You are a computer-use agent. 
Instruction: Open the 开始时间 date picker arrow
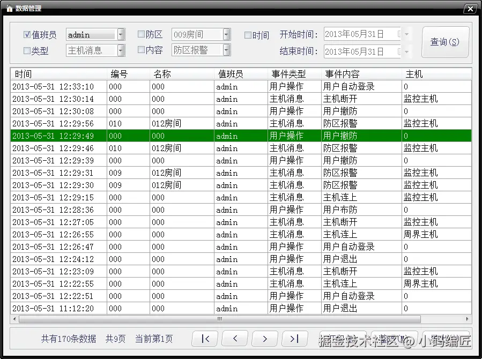click(406, 34)
